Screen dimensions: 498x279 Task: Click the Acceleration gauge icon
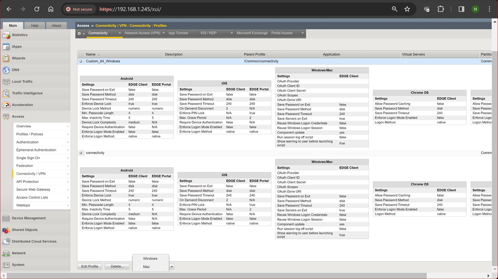[6, 105]
